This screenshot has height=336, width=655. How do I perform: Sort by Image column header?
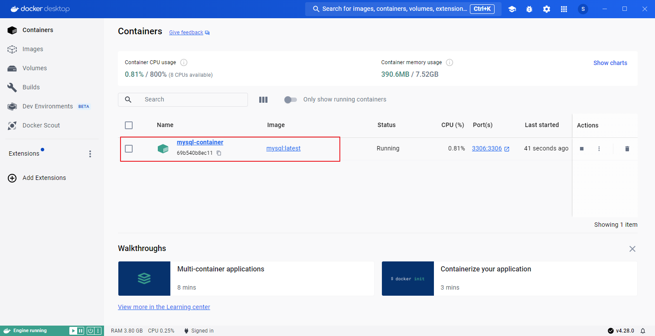tap(276, 125)
